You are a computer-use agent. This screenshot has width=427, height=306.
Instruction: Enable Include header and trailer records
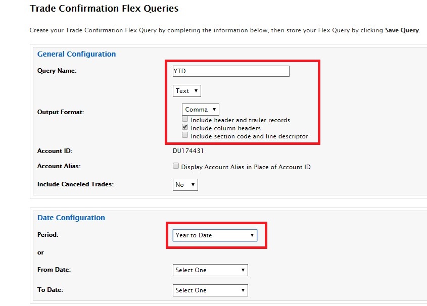[185, 120]
